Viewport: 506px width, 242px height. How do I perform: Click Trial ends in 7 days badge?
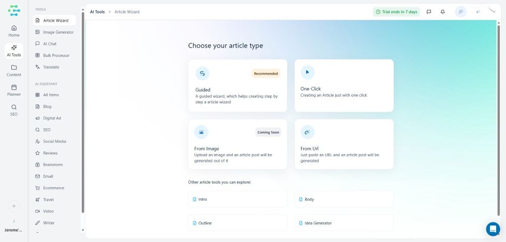coord(396,12)
